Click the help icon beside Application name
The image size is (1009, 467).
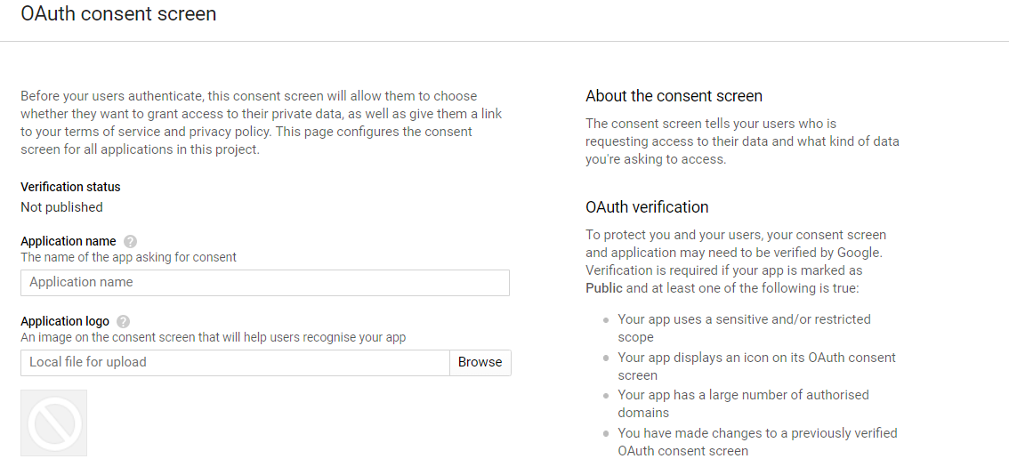tap(131, 241)
